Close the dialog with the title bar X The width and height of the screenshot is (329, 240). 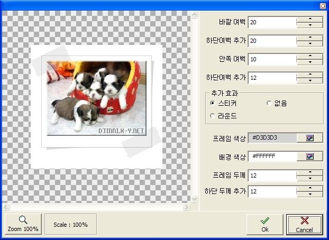pos(323,6)
